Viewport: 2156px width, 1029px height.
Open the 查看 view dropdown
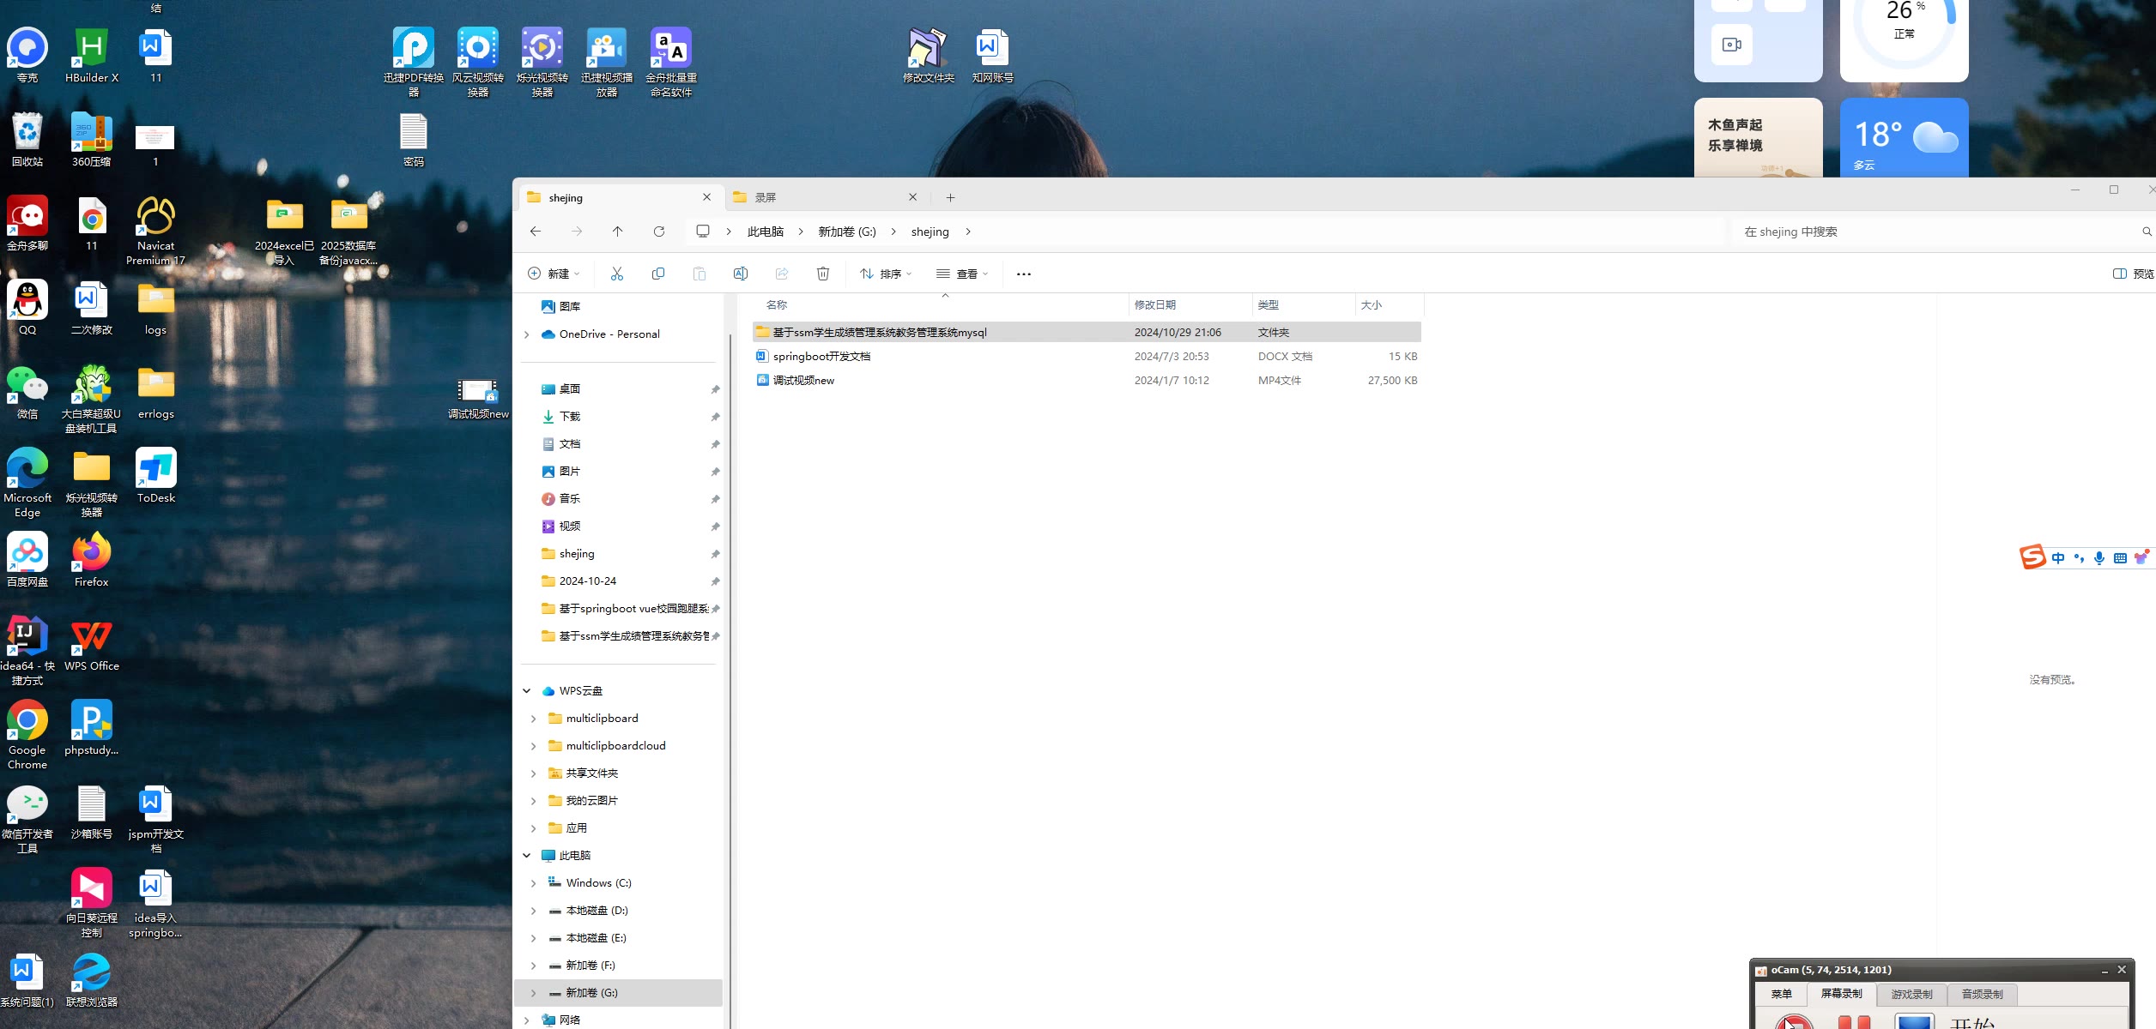pos(962,274)
